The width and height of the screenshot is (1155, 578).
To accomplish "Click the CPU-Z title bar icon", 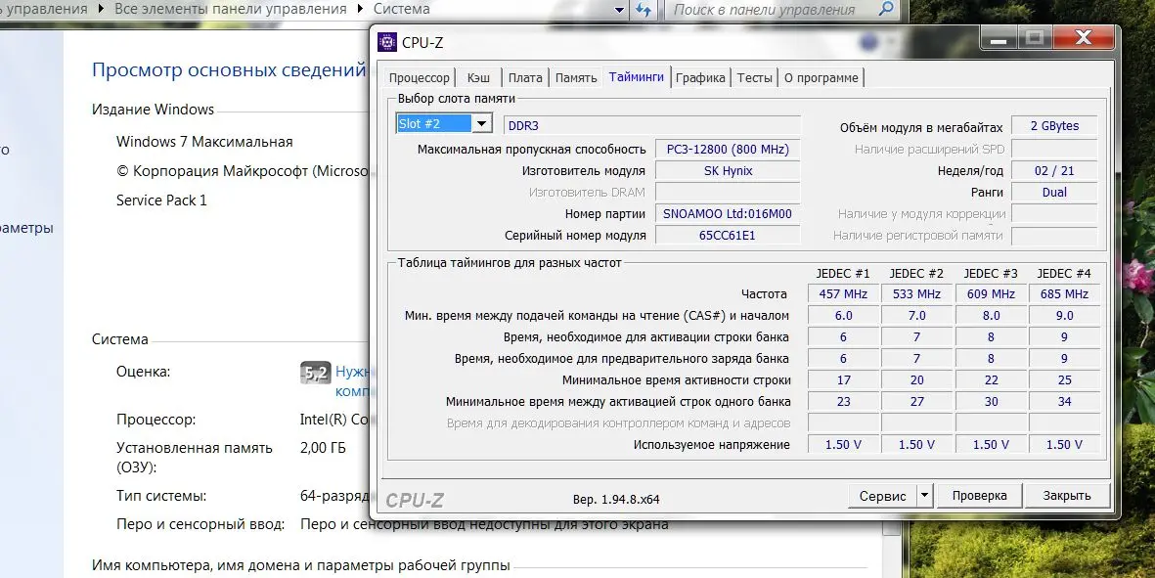I will (386, 42).
